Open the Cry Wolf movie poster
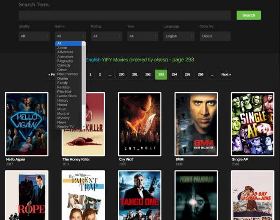This screenshot has height=220, width=280. [x=140, y=124]
